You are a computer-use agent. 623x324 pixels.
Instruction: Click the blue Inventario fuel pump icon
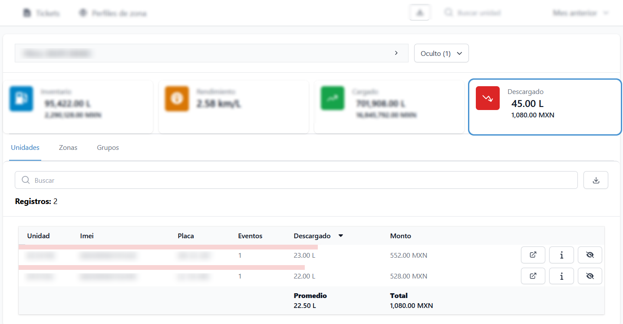point(21,98)
